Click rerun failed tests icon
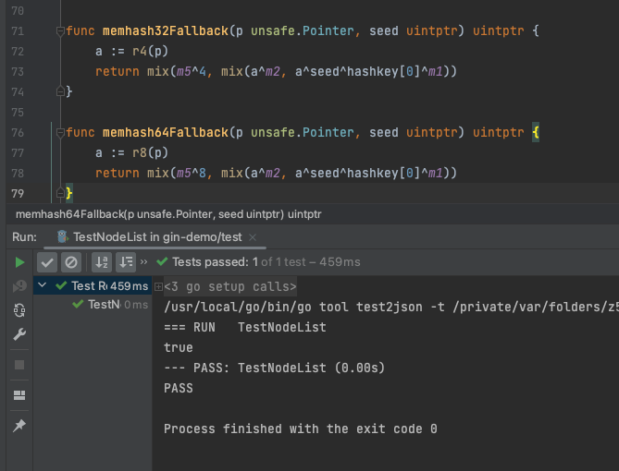The width and height of the screenshot is (619, 471). pos(19,286)
